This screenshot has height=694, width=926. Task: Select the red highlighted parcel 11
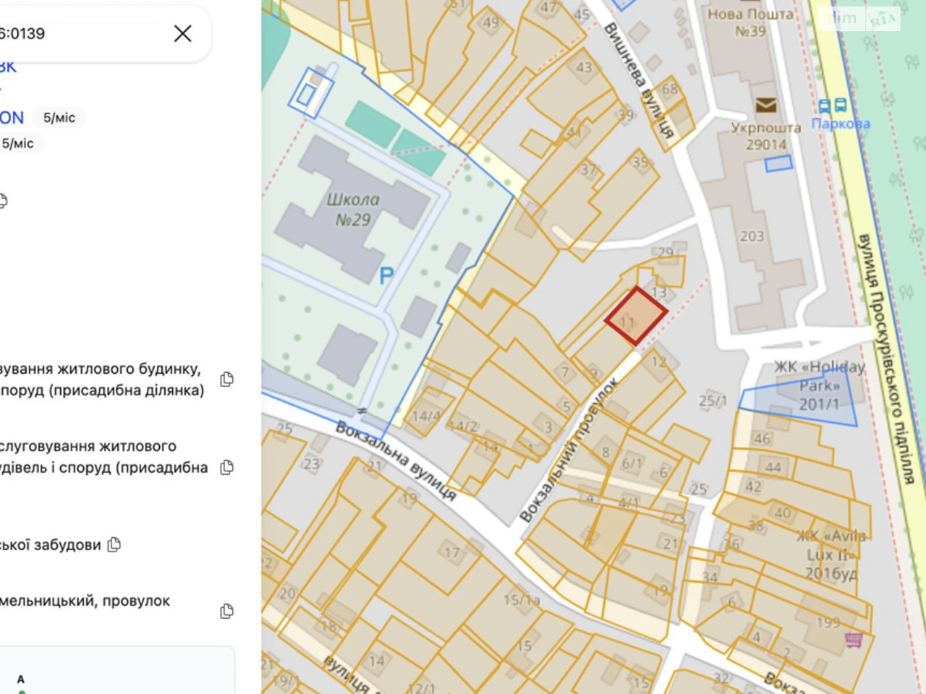click(636, 317)
